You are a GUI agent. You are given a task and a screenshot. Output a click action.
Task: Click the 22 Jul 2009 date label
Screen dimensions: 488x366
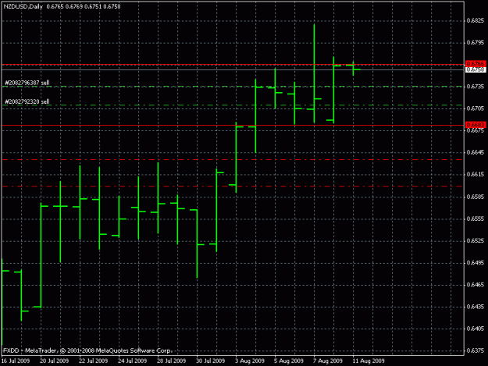[x=93, y=361]
